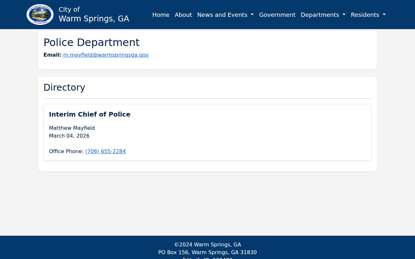This screenshot has height=259, width=415.
Task: Select the date March 04, 2026
Action: pos(69,136)
